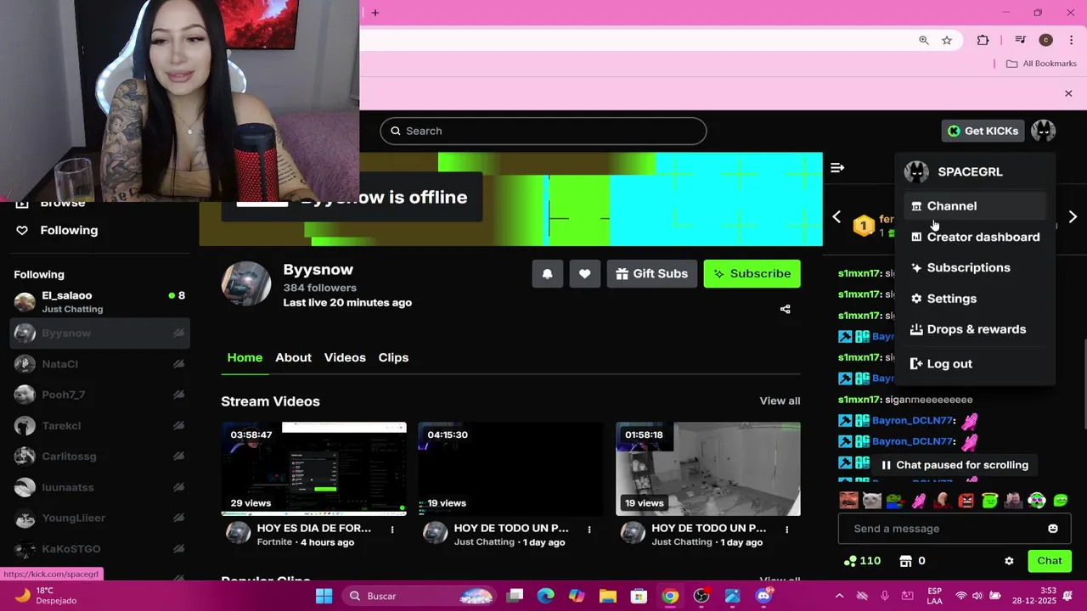The image size is (1087, 611).
Task: Open El_salaoo channel in Following list
Action: pos(100,301)
